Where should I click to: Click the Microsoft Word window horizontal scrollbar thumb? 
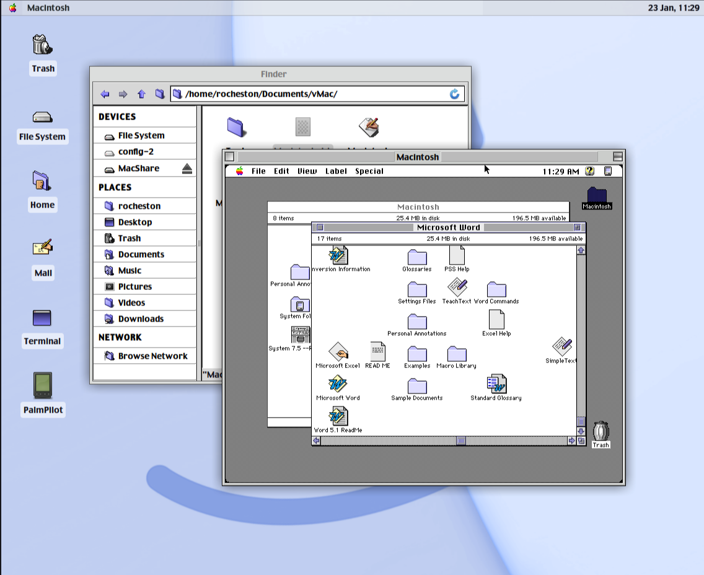coord(461,441)
